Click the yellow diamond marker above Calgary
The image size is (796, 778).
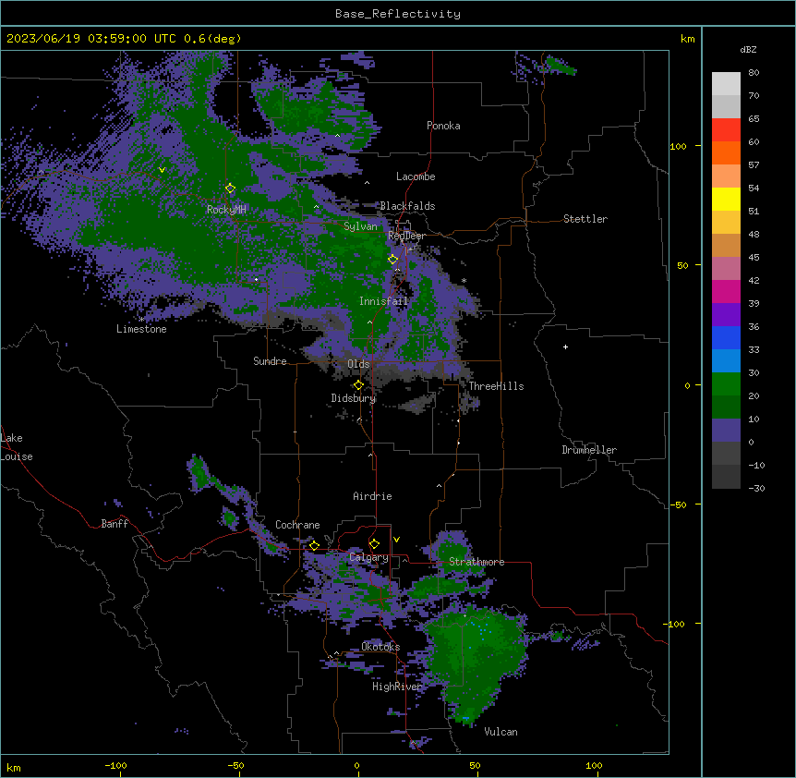[374, 544]
